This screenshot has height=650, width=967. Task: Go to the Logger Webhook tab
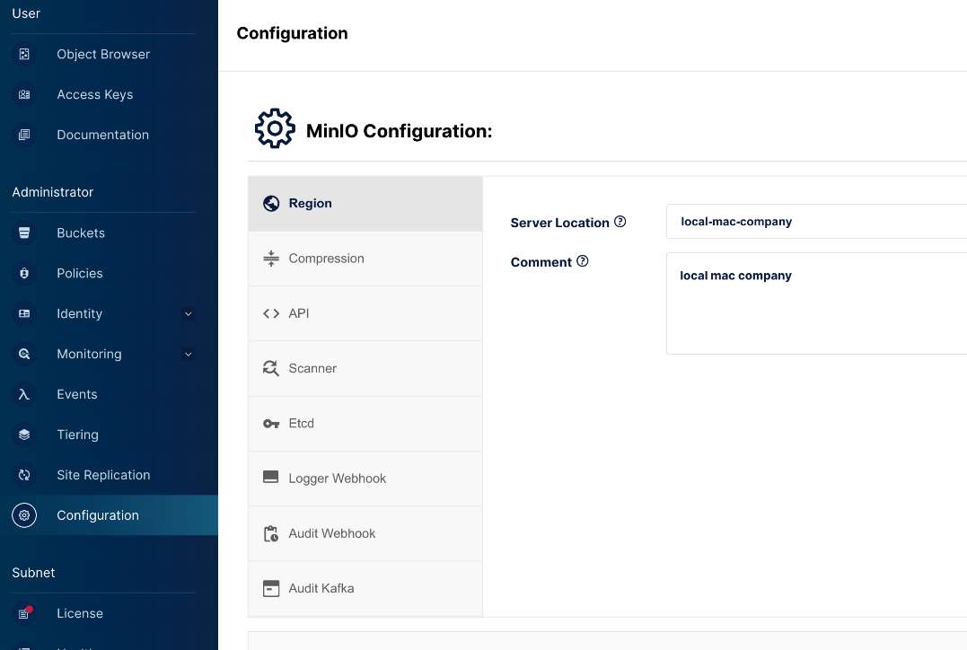pos(365,478)
